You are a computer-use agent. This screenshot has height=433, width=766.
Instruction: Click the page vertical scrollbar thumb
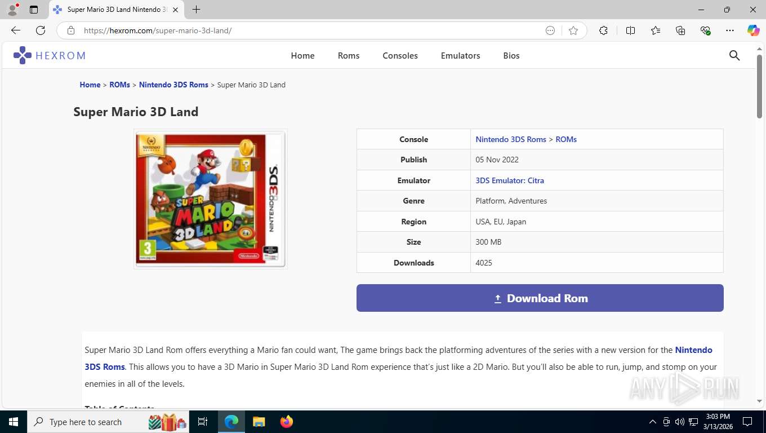click(759, 86)
